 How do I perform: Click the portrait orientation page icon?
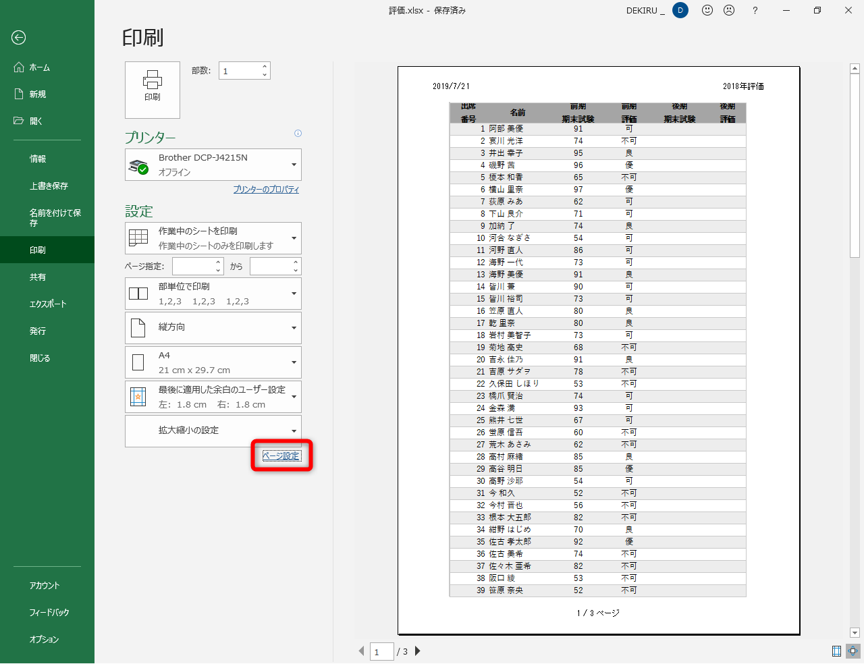click(138, 328)
